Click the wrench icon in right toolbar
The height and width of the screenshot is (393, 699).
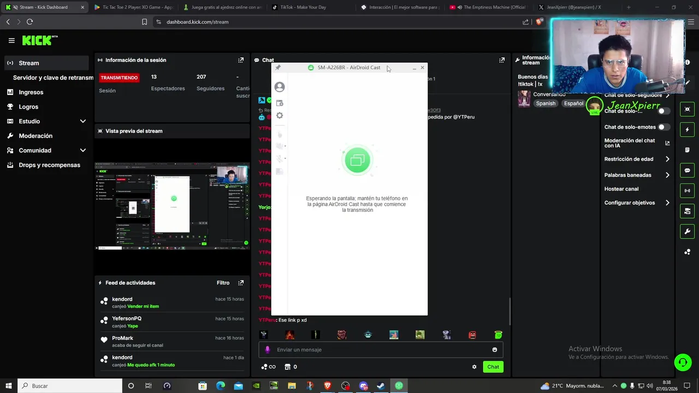point(687,231)
